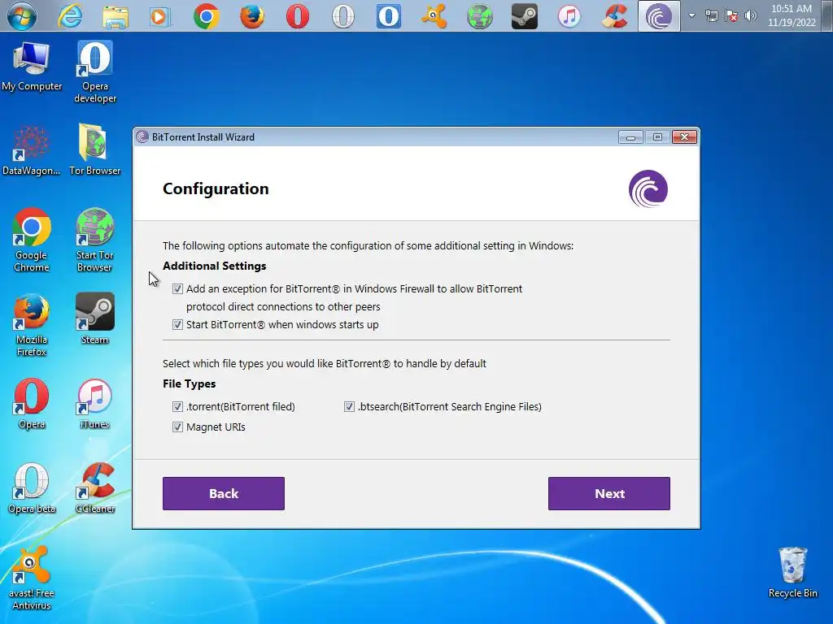833x624 pixels.
Task: Click the BitTorrent logo in wizard header
Action: coord(648,188)
